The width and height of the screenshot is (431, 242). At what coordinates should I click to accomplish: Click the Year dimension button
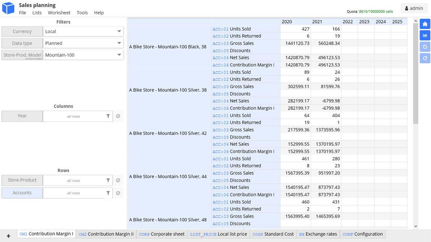click(x=22, y=116)
